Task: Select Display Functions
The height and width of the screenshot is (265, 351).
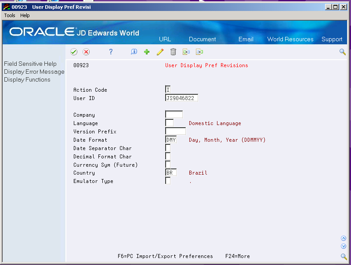Action: 27,79
